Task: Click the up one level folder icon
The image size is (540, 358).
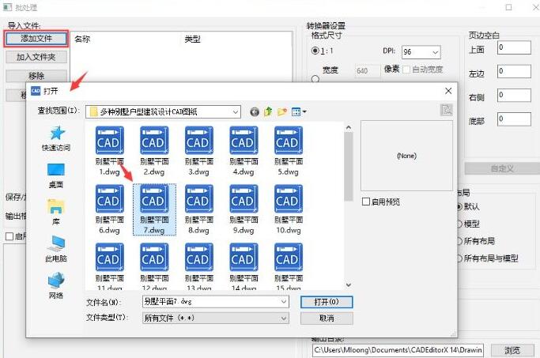Action: (269, 112)
